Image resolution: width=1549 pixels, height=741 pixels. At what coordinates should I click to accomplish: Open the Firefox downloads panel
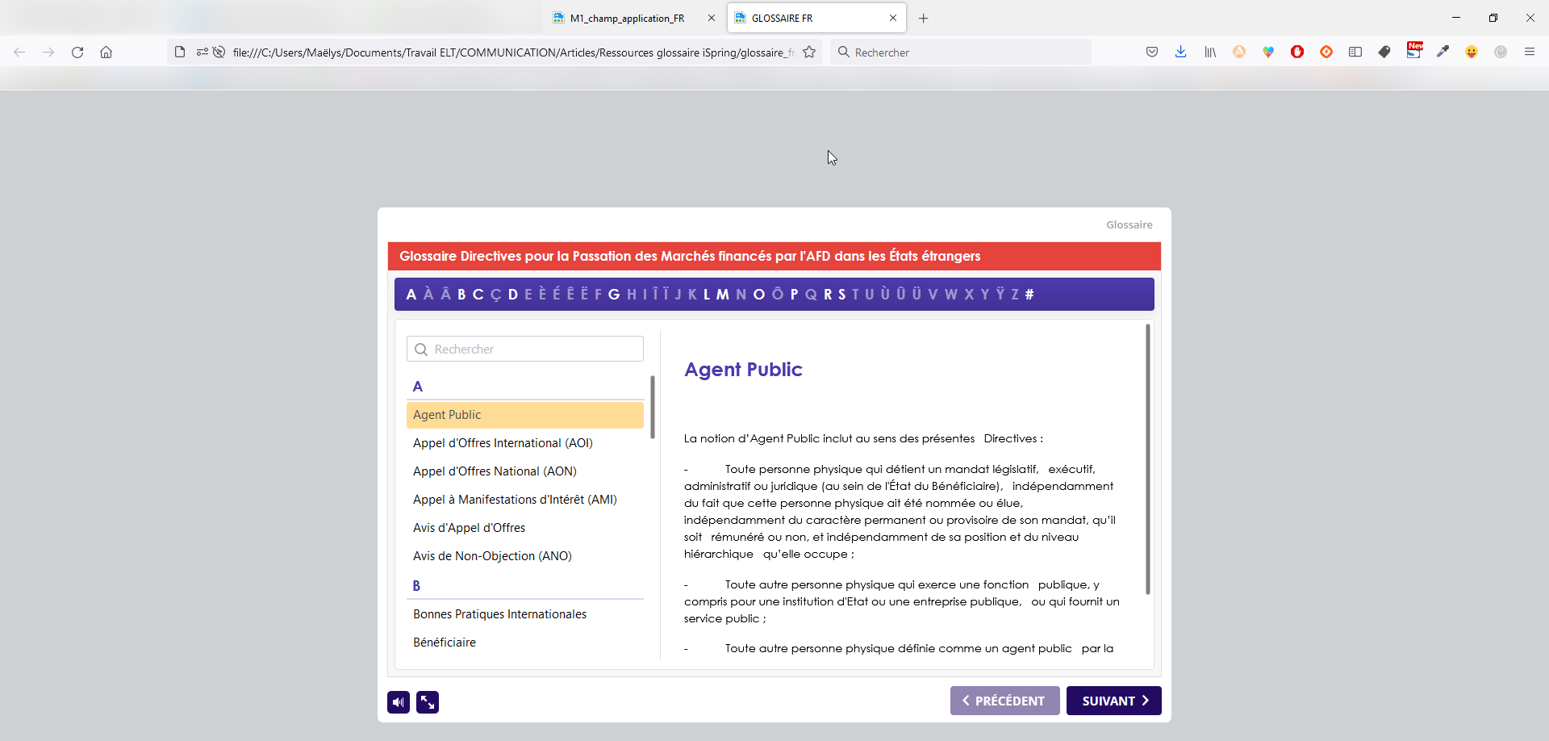pyautogui.click(x=1180, y=52)
